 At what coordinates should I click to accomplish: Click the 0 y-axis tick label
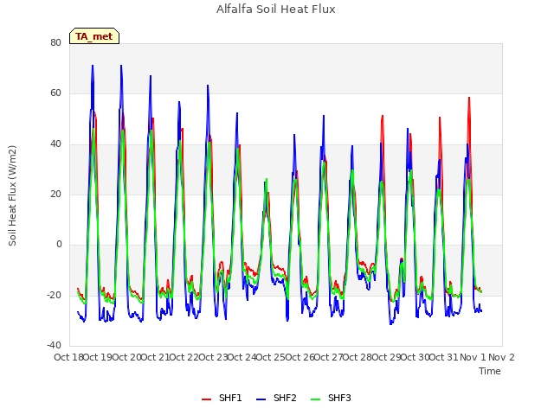point(59,244)
